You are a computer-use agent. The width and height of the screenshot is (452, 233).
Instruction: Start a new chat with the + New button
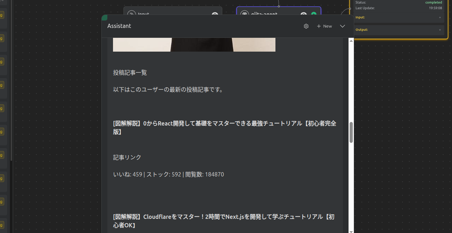tap(324, 26)
